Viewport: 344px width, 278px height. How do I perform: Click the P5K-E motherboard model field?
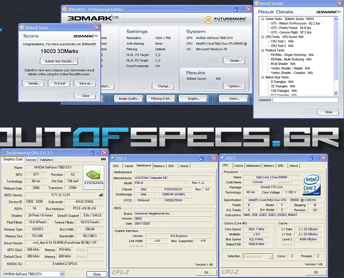159,183
